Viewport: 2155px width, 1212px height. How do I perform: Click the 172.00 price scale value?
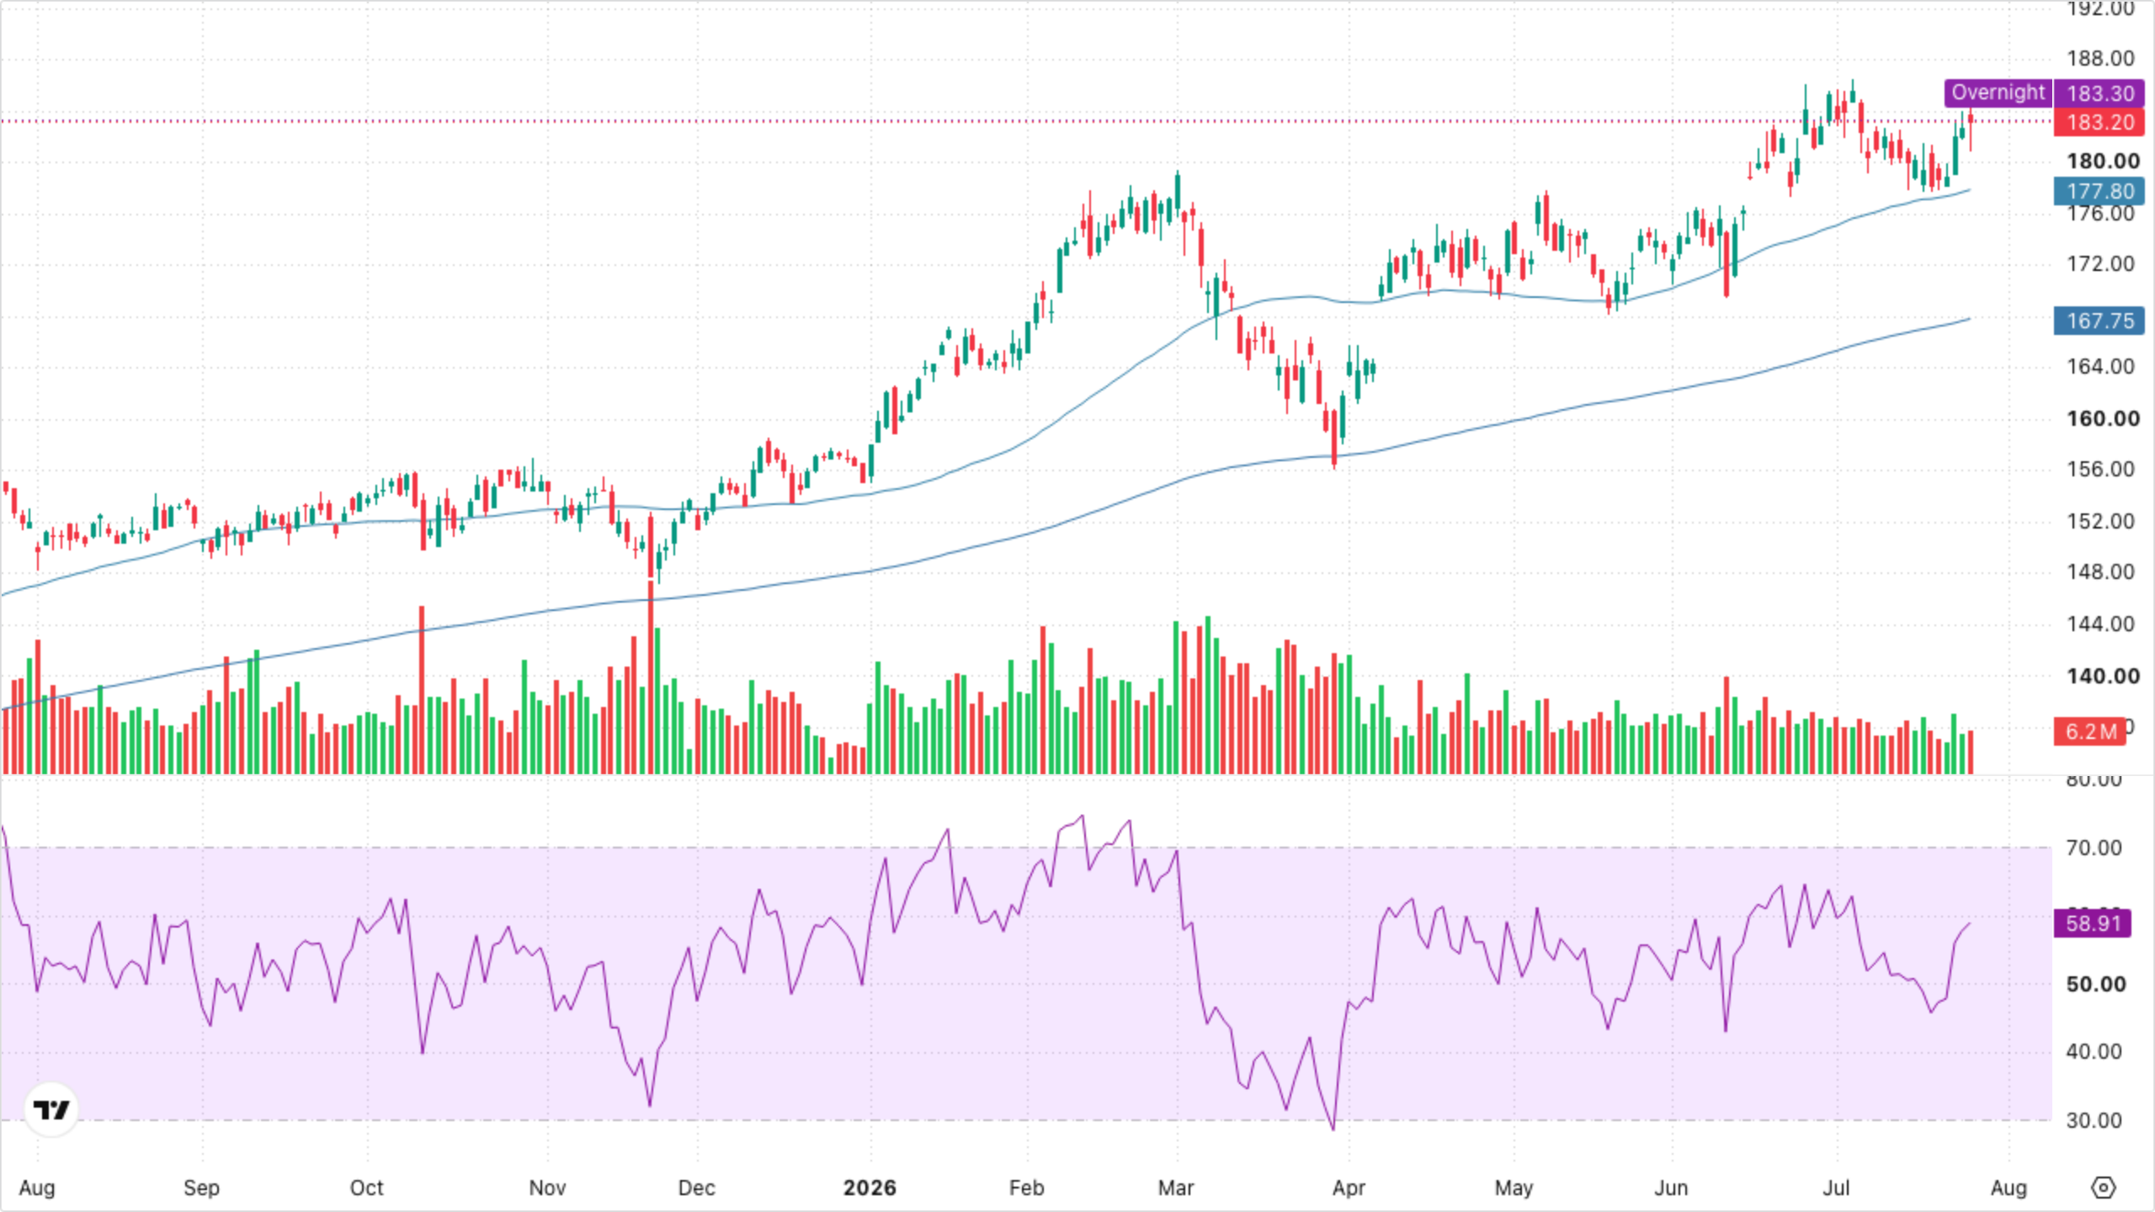tap(2100, 263)
